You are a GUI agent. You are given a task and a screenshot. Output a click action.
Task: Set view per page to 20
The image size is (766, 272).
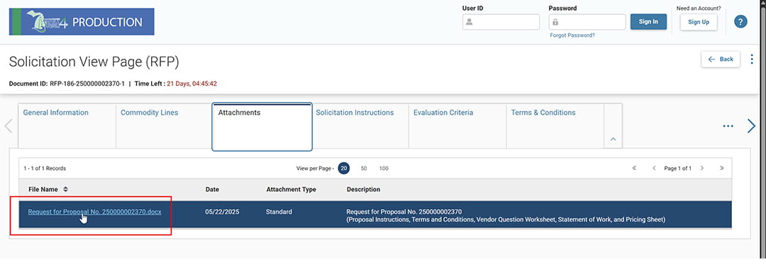(x=344, y=169)
